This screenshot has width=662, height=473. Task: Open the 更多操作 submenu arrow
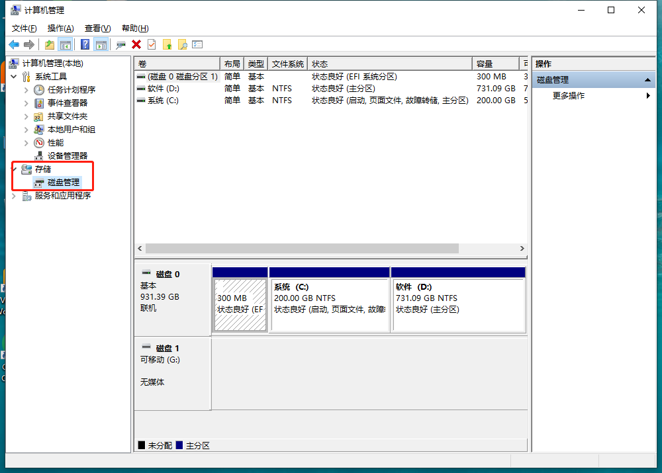(647, 95)
